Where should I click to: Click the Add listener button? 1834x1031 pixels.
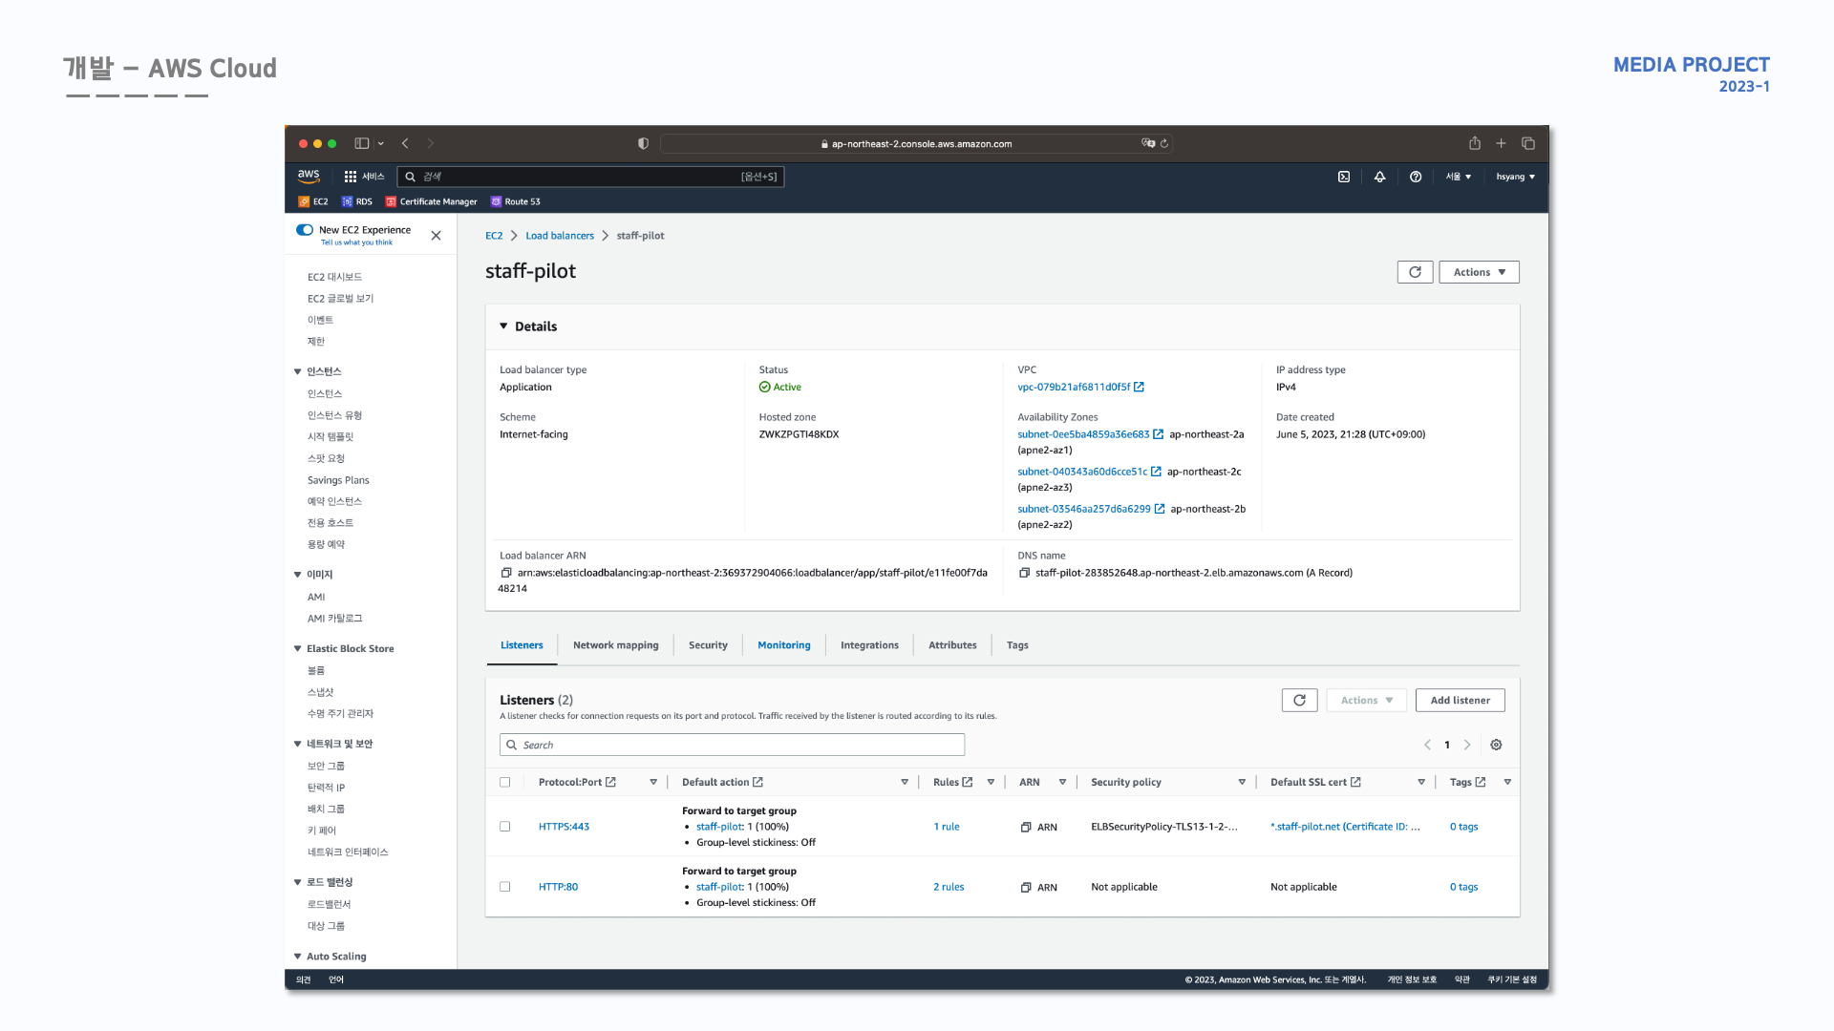pos(1460,700)
